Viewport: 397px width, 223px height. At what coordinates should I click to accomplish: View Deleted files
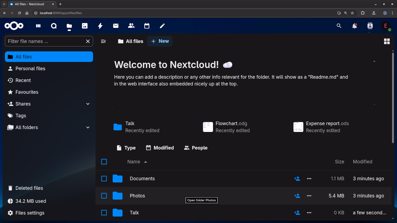pos(49,188)
